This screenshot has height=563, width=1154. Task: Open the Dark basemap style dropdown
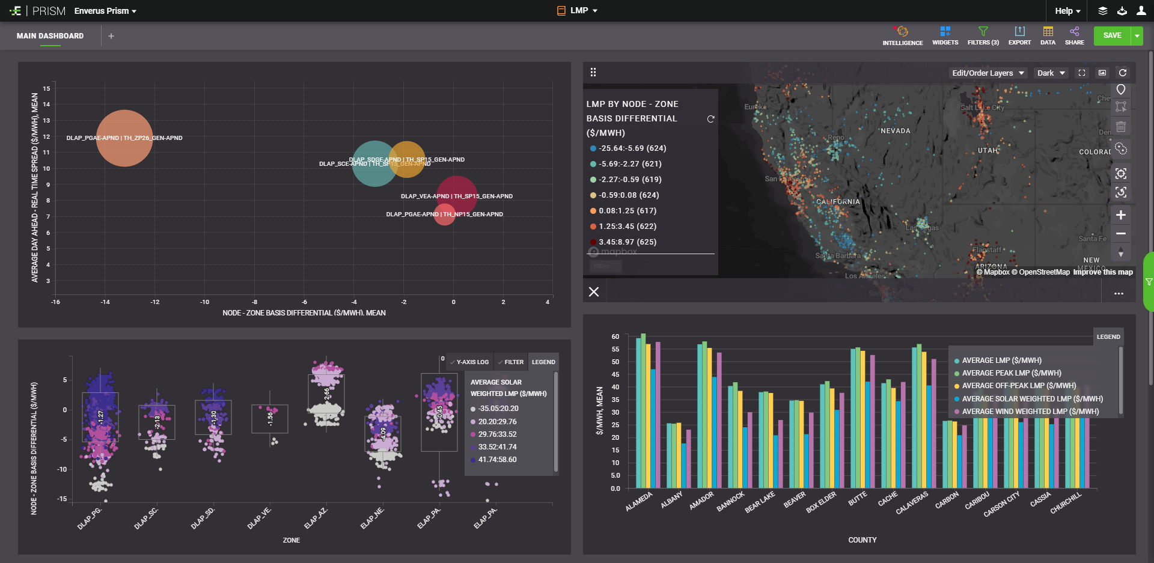point(1051,73)
